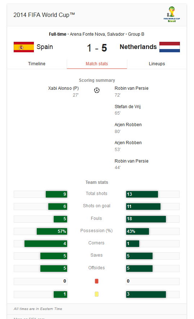Click the soccer ball scoring icon
194x319 pixels.
(x=97, y=90)
